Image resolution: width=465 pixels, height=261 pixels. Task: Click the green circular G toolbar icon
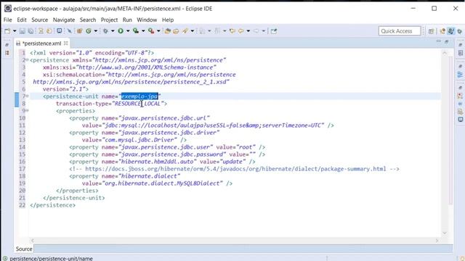89,30
